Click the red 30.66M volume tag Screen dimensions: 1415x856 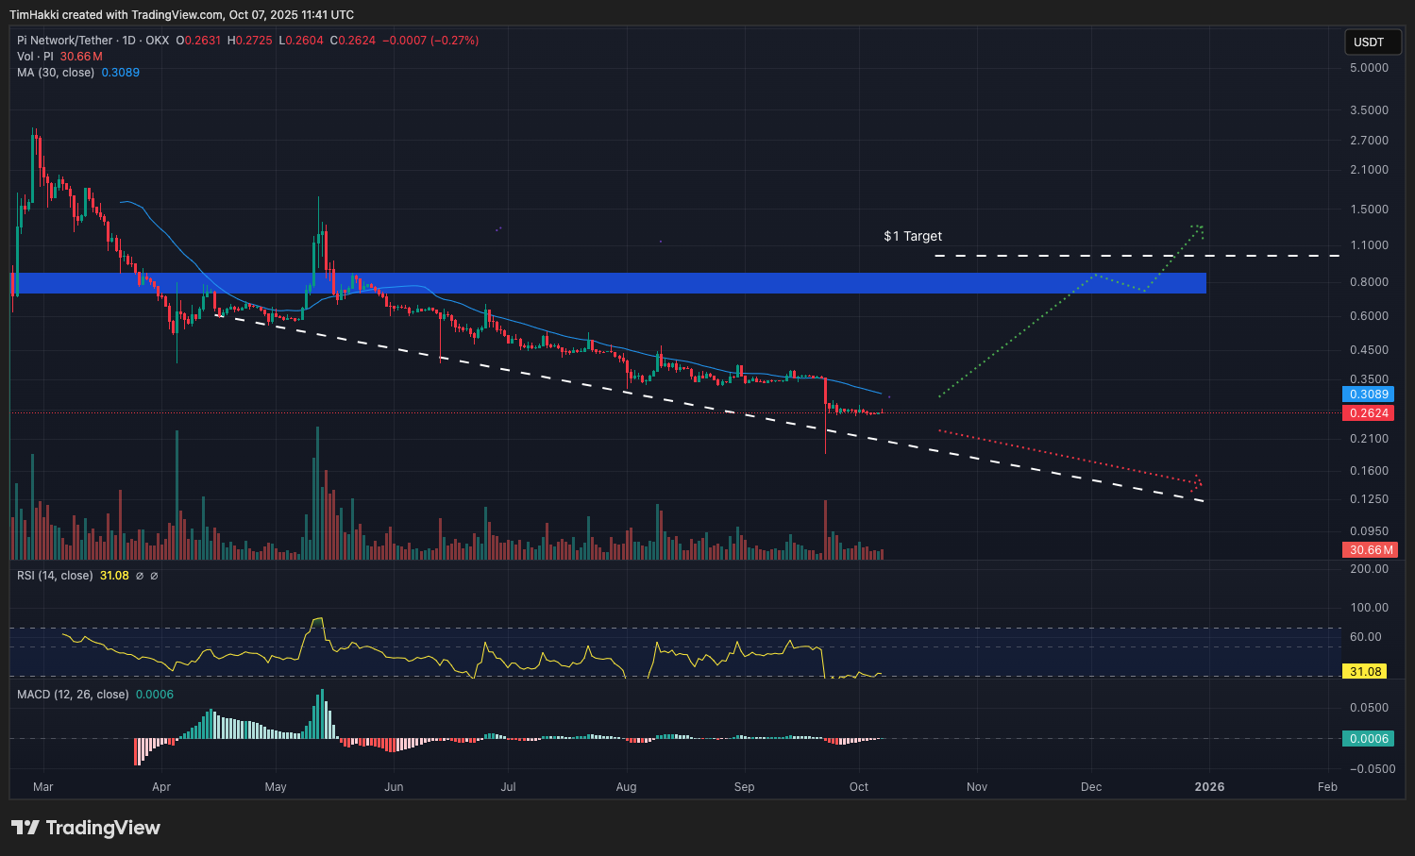1371,550
